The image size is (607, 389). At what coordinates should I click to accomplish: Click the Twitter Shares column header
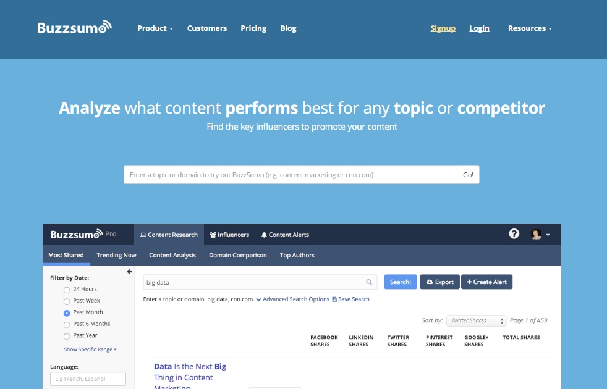(398, 341)
